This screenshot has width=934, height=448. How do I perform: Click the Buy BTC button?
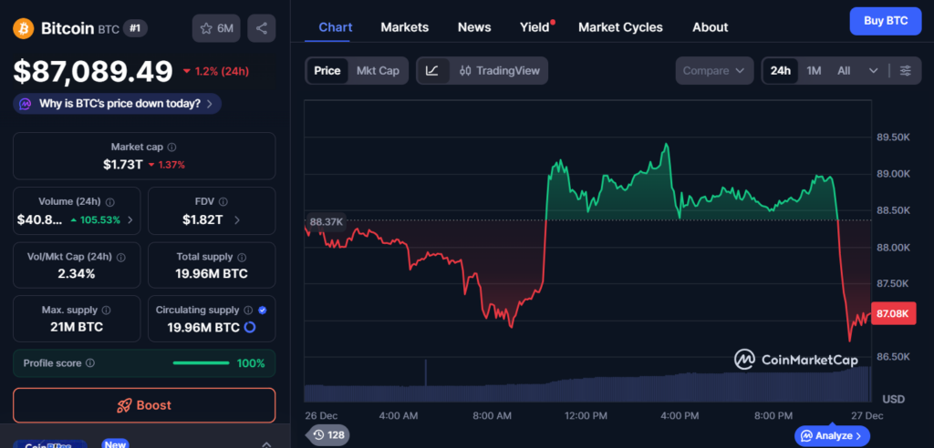click(884, 21)
